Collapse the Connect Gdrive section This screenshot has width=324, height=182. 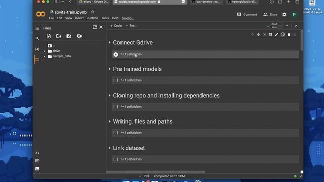[x=110, y=42]
